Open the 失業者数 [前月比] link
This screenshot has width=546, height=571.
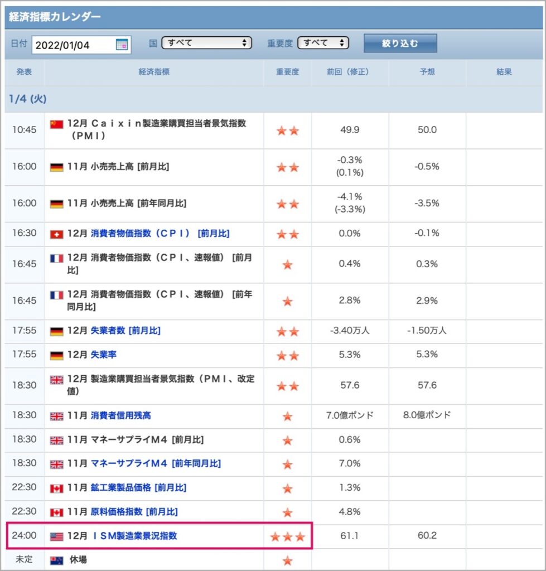click(x=125, y=331)
